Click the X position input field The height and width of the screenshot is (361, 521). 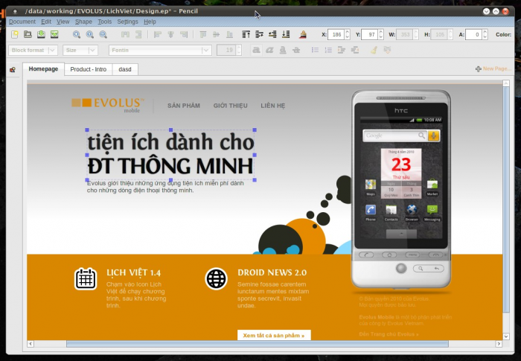[x=336, y=35]
